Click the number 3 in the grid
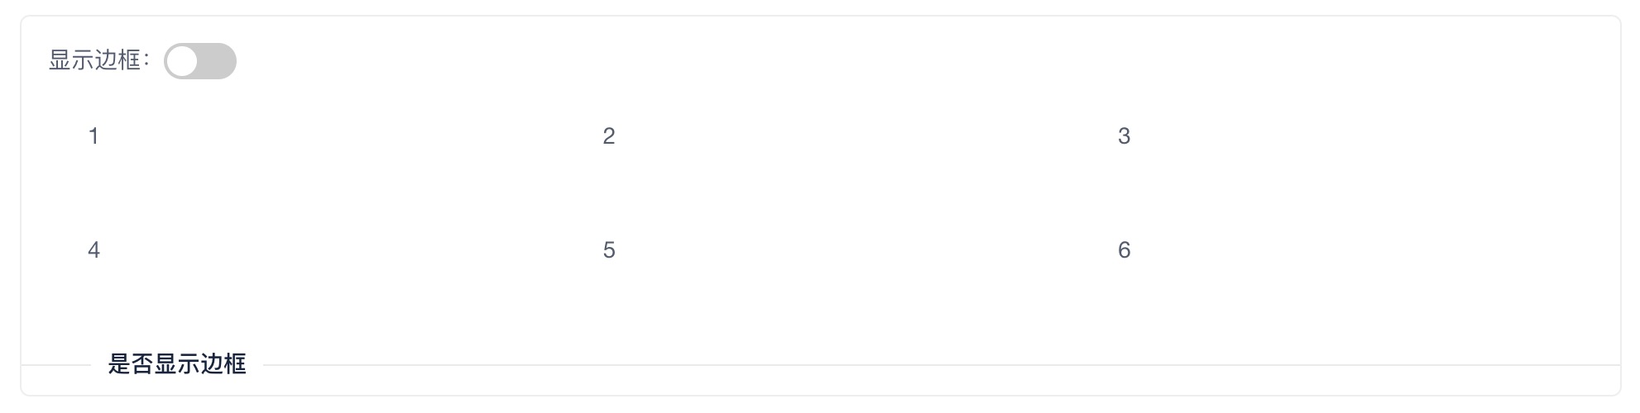The image size is (1640, 413). [1124, 136]
